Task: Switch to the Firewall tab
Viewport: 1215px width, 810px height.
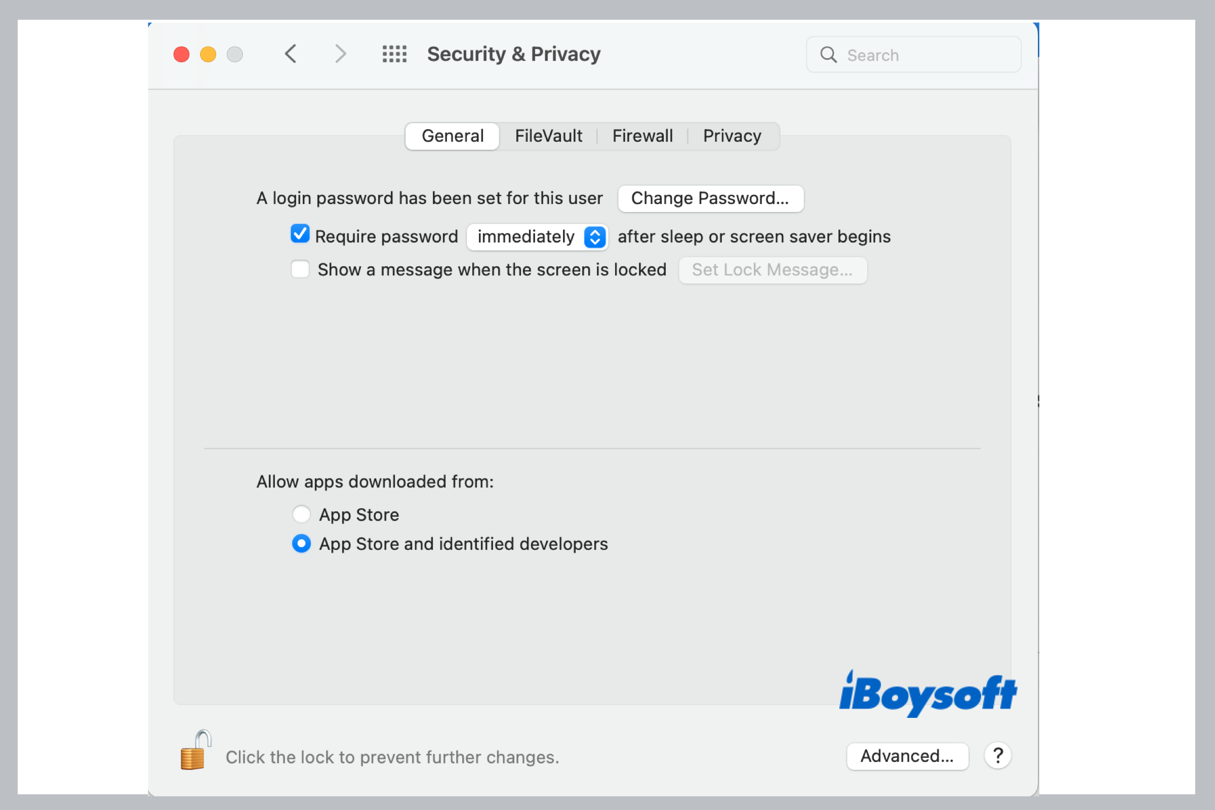Action: pyautogui.click(x=641, y=137)
